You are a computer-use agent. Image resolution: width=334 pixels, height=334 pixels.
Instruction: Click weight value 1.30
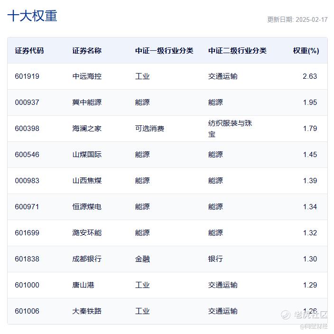(x=310, y=259)
